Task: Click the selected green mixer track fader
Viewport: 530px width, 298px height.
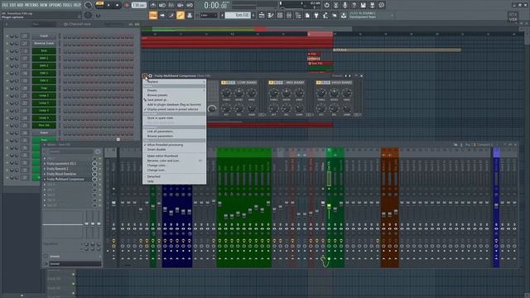Action: (329, 206)
